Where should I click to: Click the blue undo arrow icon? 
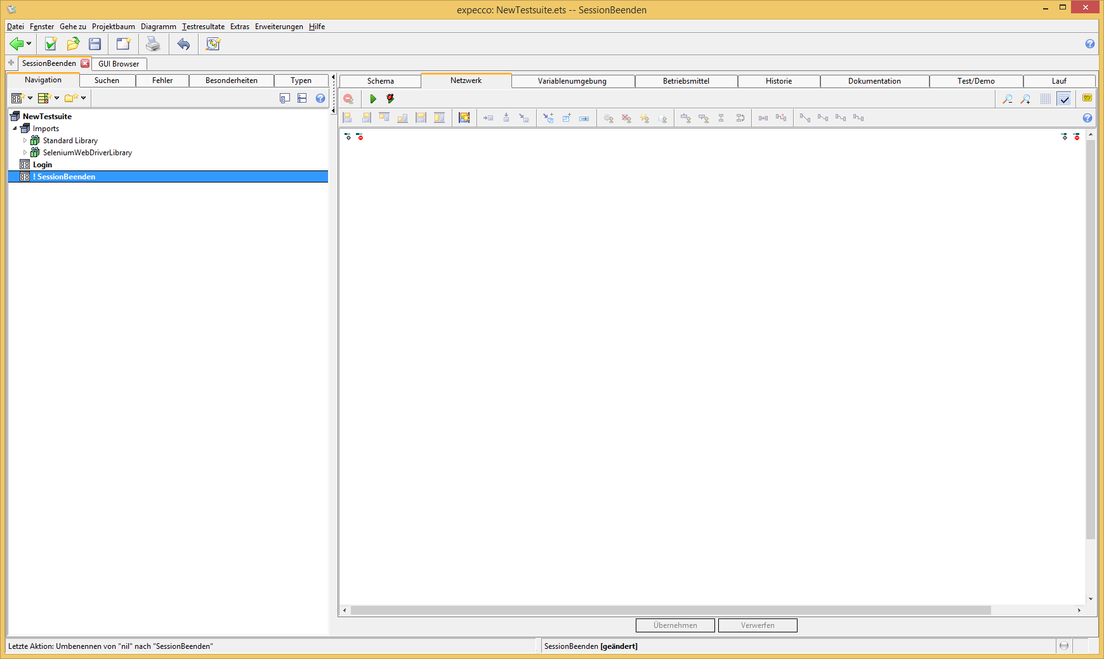click(x=183, y=44)
